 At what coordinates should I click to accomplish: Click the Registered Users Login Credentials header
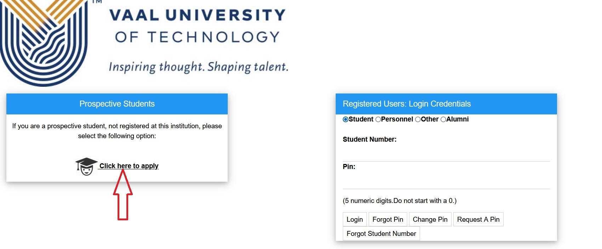407,104
